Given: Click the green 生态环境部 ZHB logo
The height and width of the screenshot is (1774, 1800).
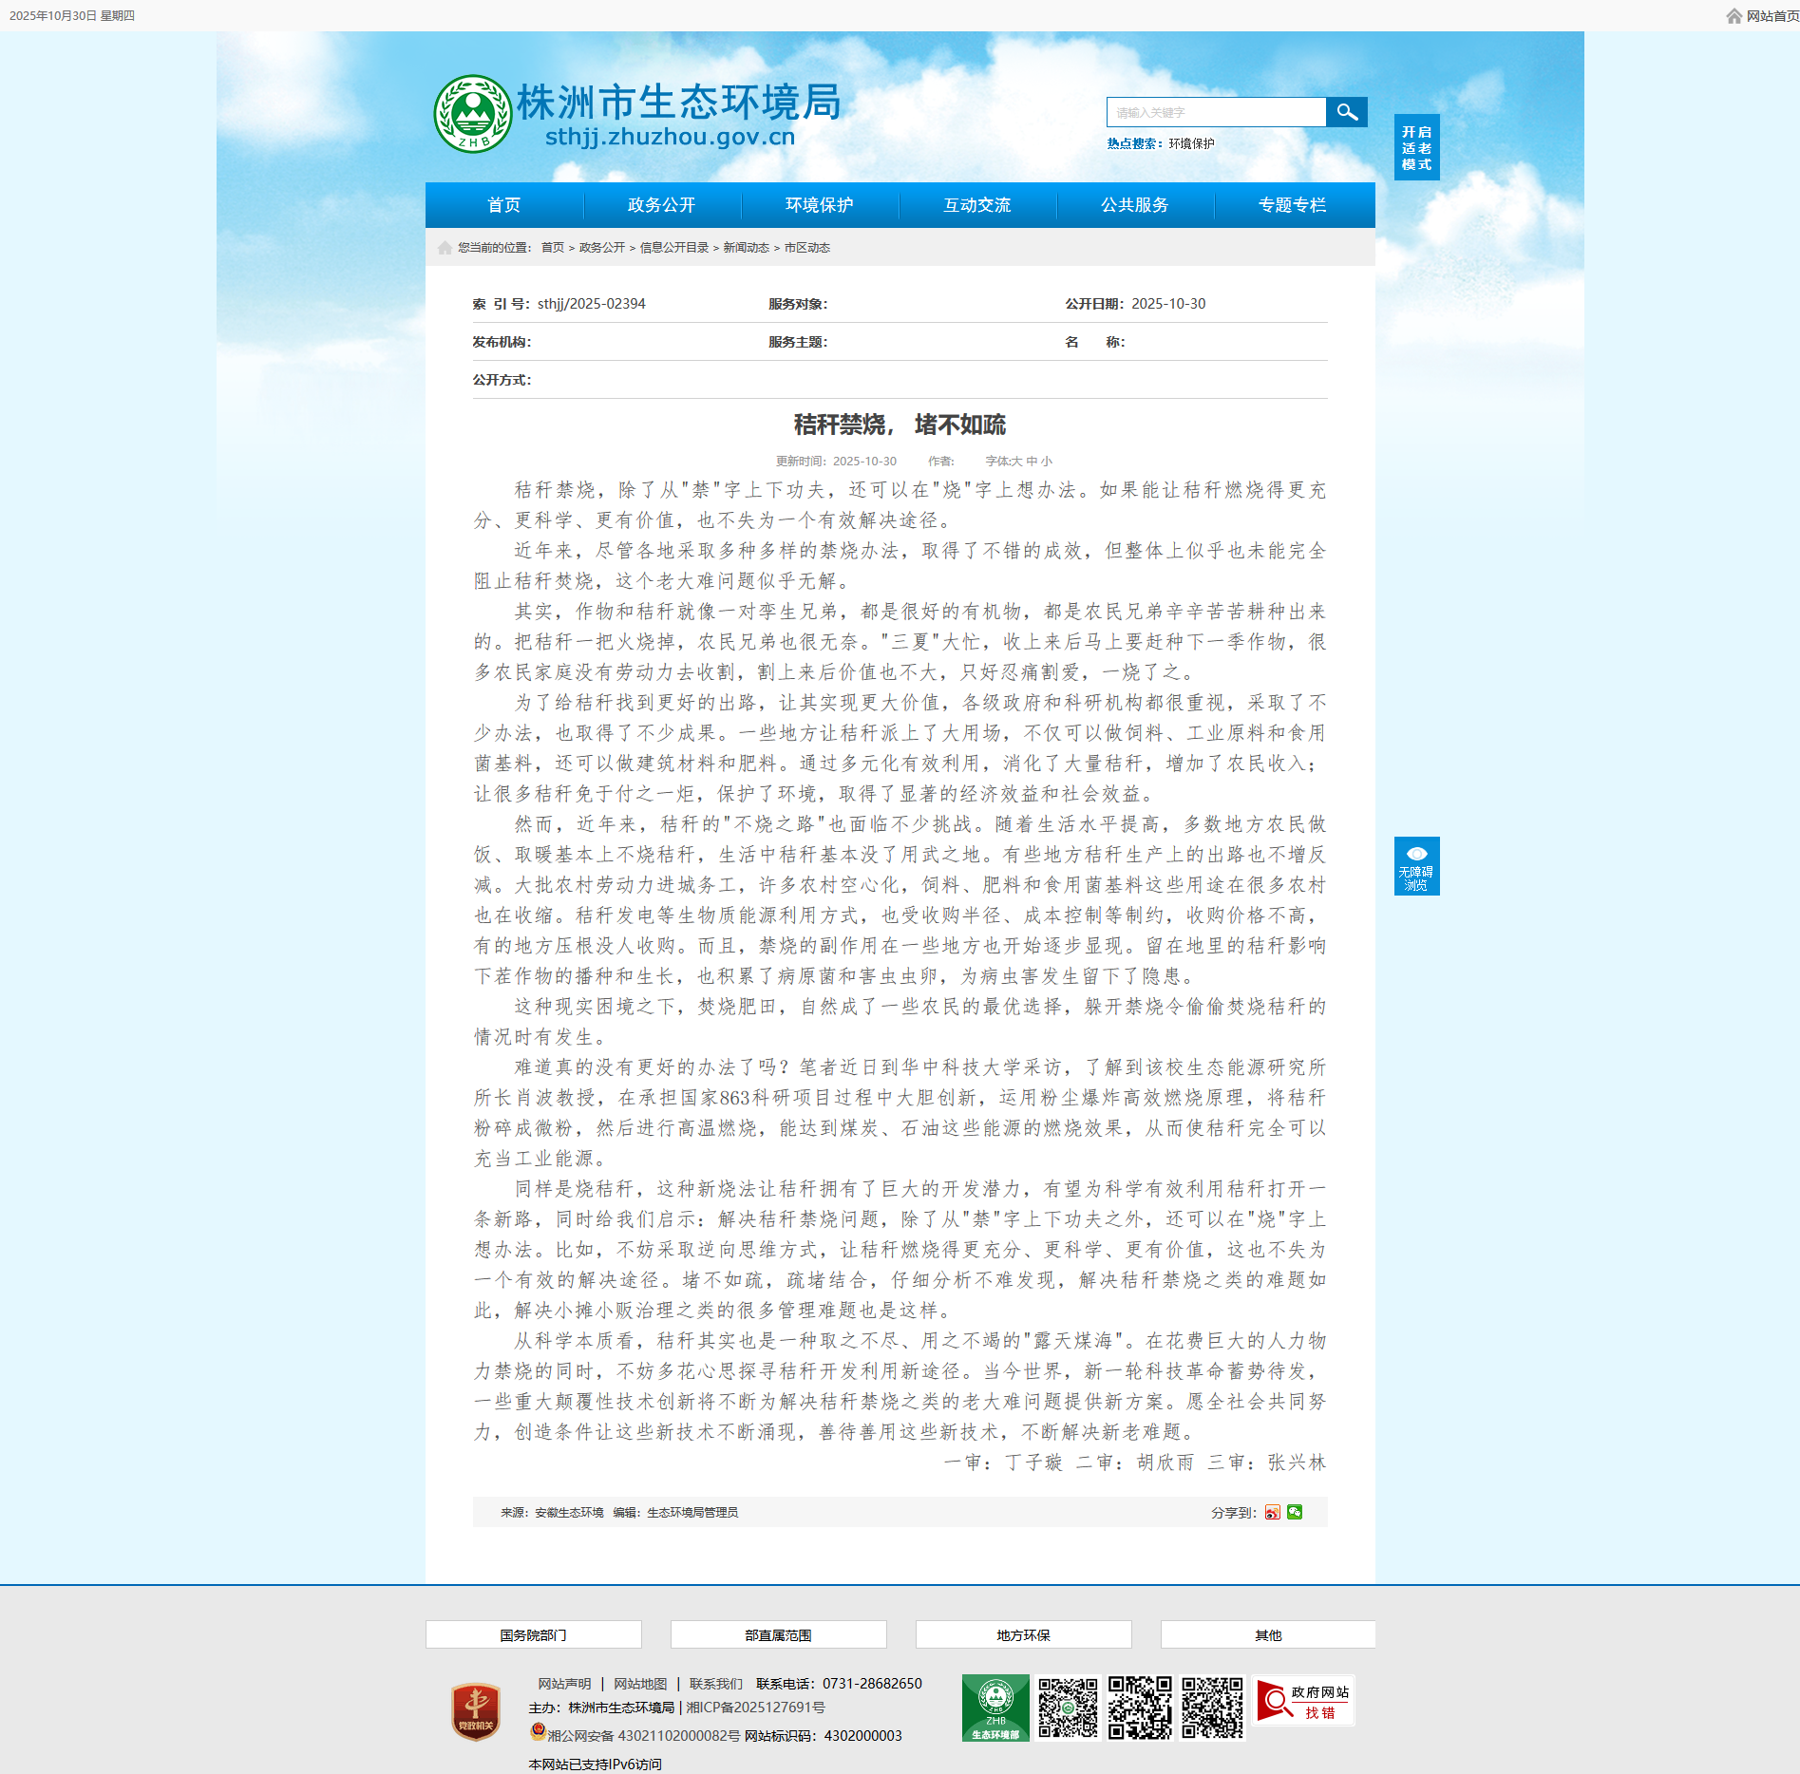Looking at the screenshot, I should [x=995, y=1707].
